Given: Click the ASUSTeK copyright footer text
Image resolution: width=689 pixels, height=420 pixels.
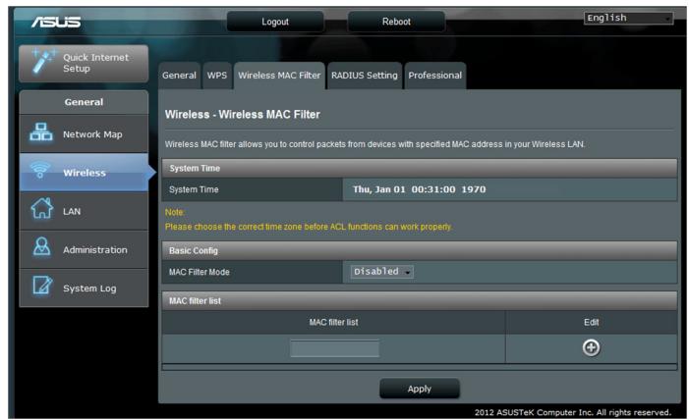Looking at the screenshot, I should 573,412.
